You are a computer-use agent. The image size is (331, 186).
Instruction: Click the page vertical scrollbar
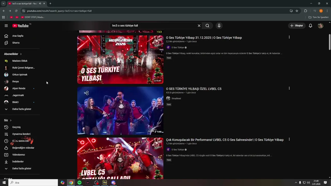[330, 42]
